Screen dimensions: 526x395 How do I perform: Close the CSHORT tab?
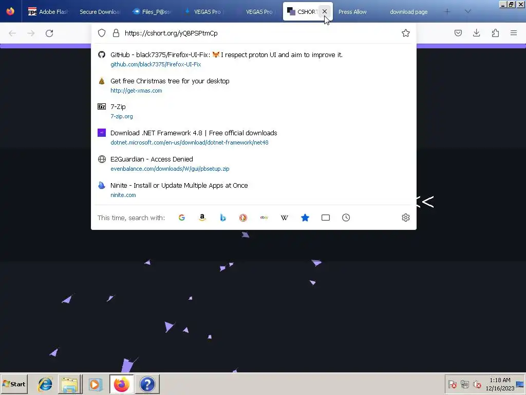pyautogui.click(x=325, y=11)
